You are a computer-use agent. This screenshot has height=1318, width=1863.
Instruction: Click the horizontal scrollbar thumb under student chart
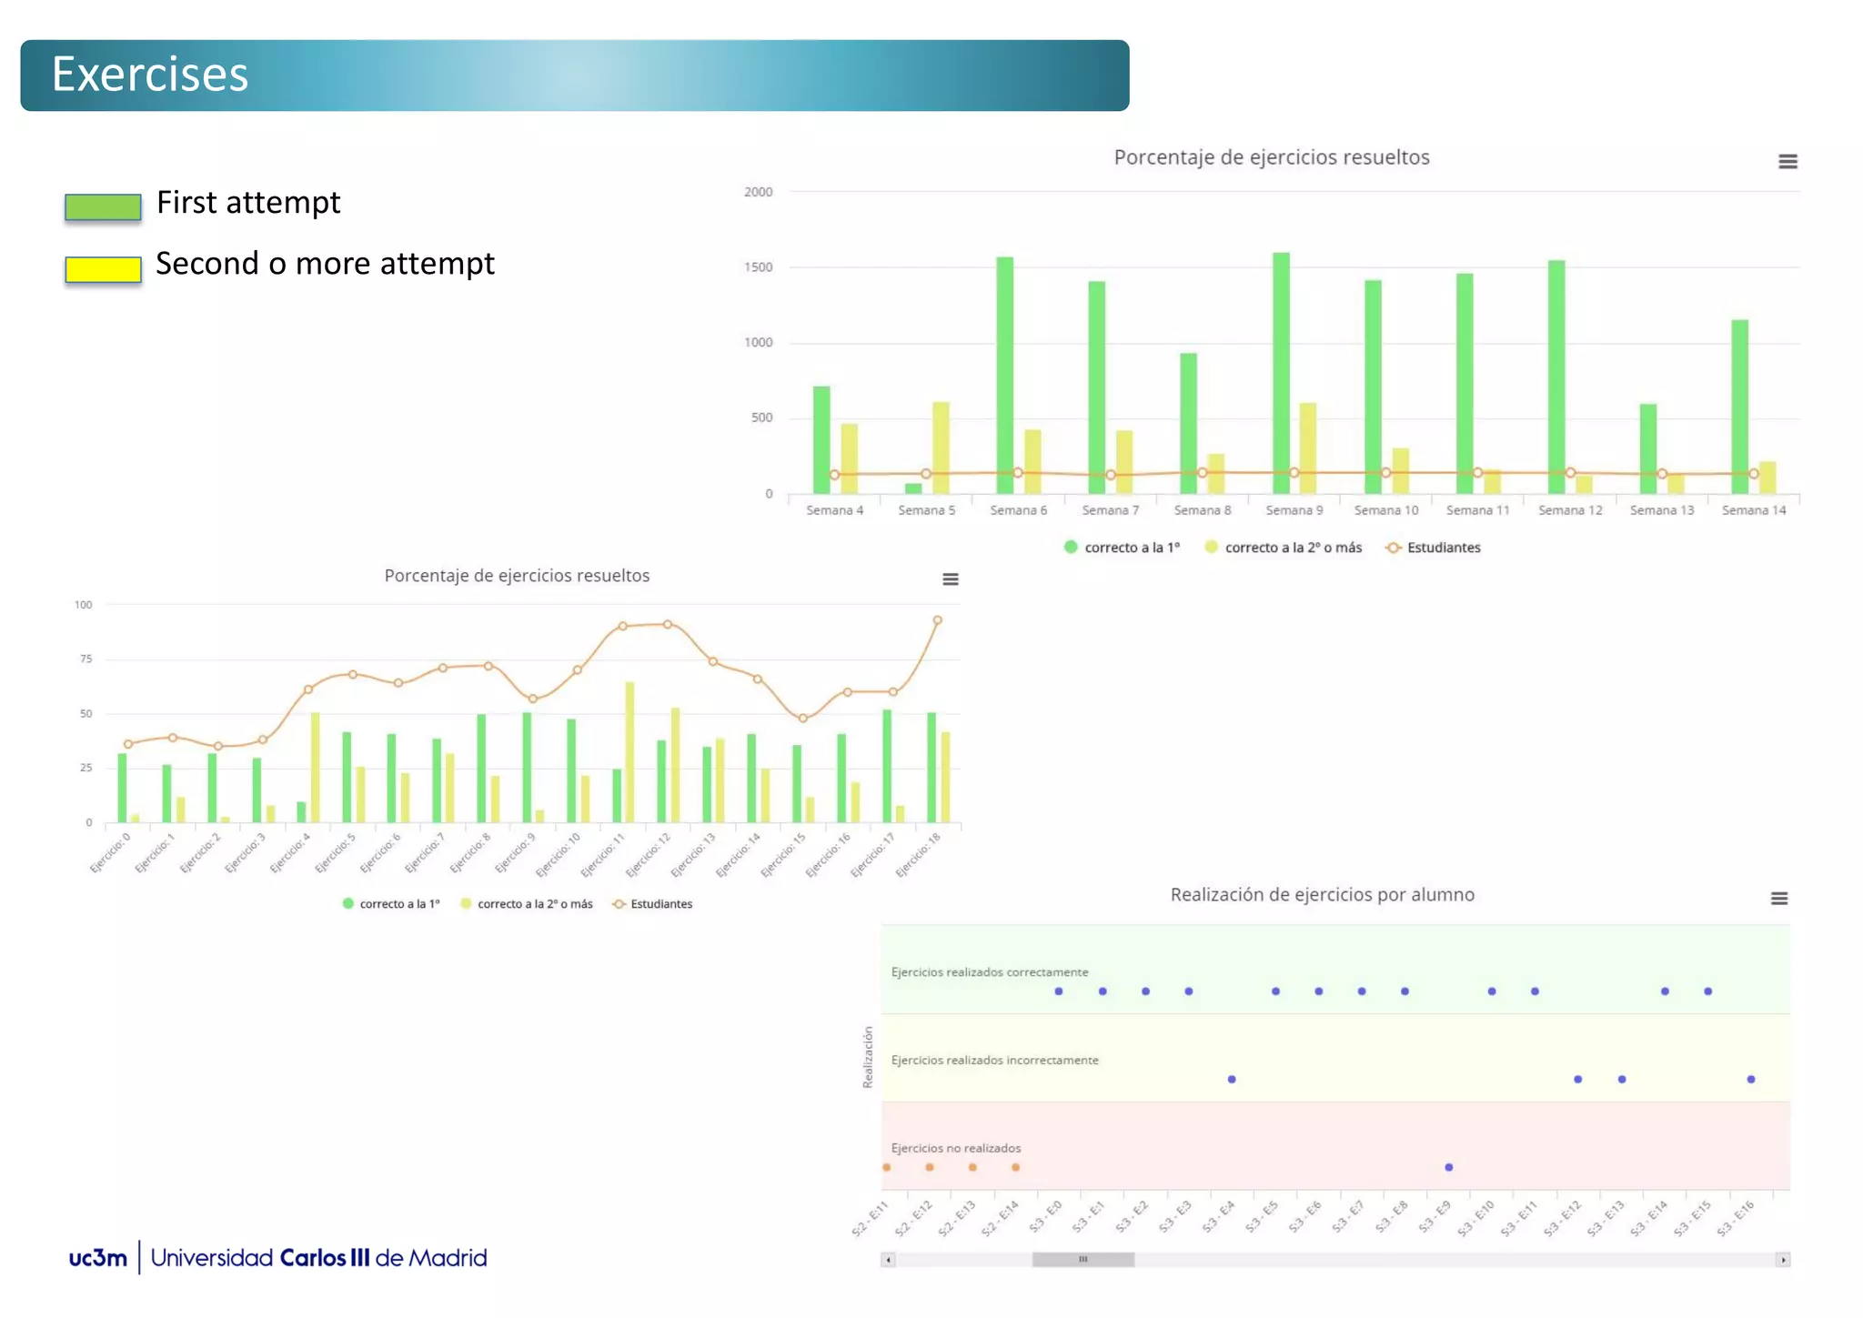[x=1083, y=1260]
